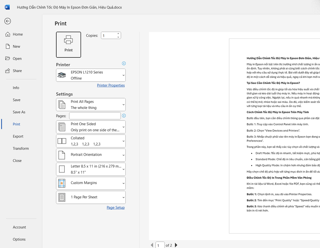Expand the Print All Pages dropdown
This screenshot has width=320, height=248.
point(91,105)
